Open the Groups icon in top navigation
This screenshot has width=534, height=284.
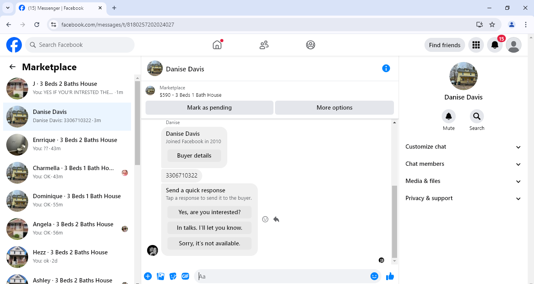(311, 45)
